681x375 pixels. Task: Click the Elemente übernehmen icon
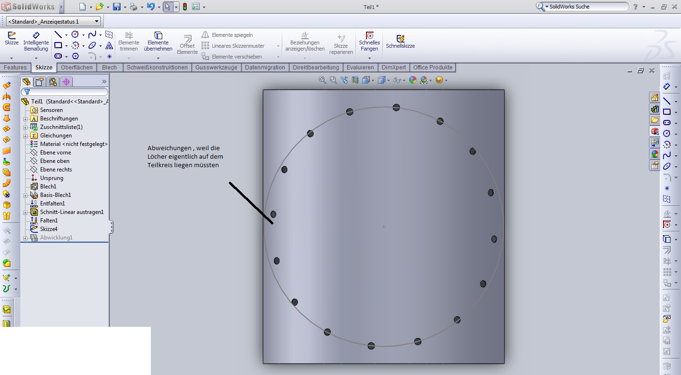coord(158,42)
